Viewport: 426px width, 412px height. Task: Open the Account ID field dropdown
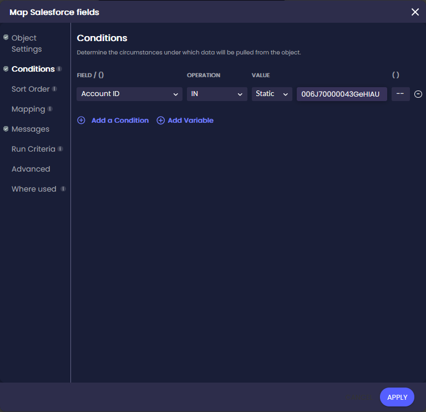pos(129,94)
